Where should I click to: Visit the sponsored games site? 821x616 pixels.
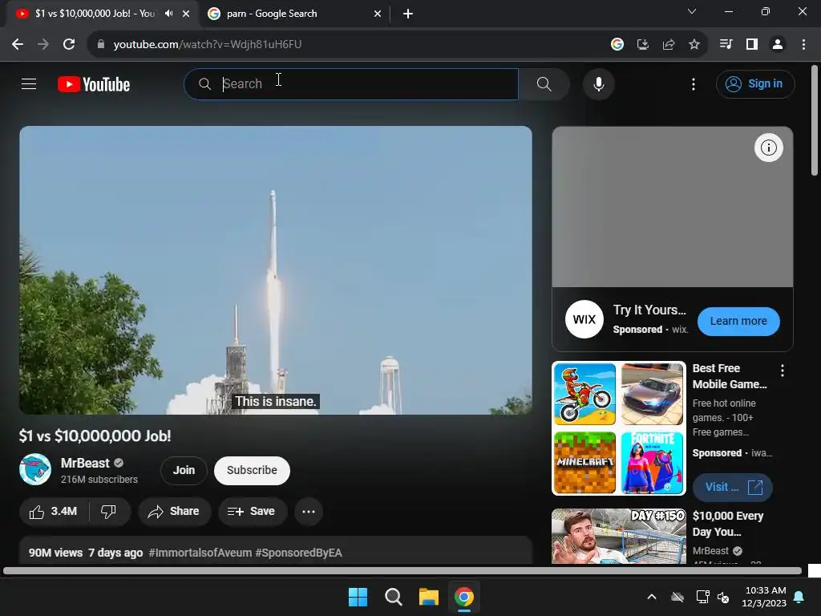pyautogui.click(x=732, y=487)
